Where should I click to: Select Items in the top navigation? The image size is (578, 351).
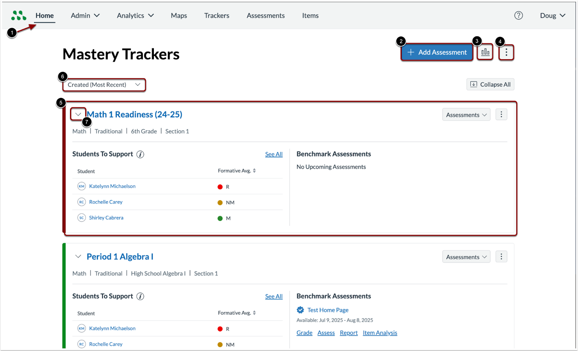click(x=310, y=15)
